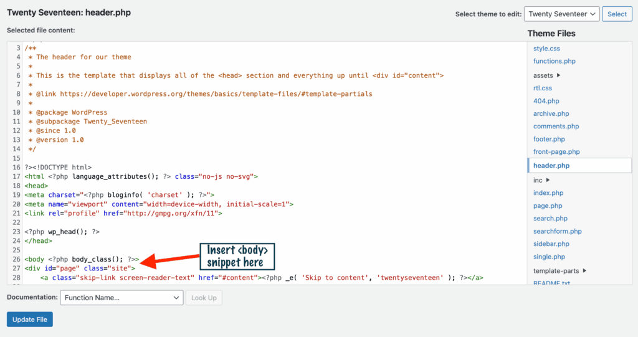
Task: Click the closing </head> tag line
Action: pos(38,241)
